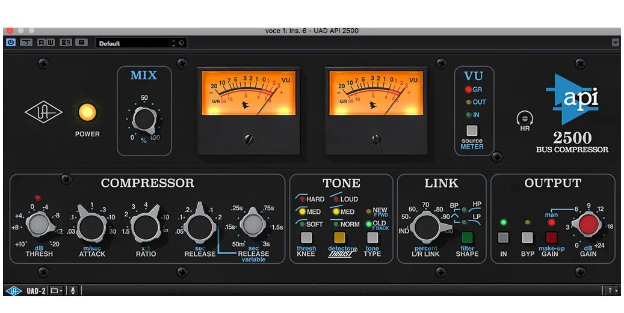Select OUT in the VU section

[476, 102]
